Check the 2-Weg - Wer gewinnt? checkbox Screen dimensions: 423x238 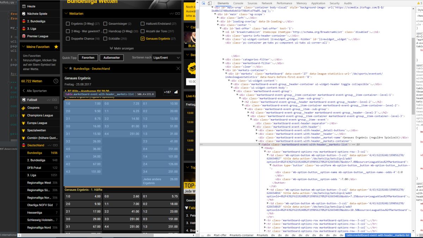pos(68,31)
